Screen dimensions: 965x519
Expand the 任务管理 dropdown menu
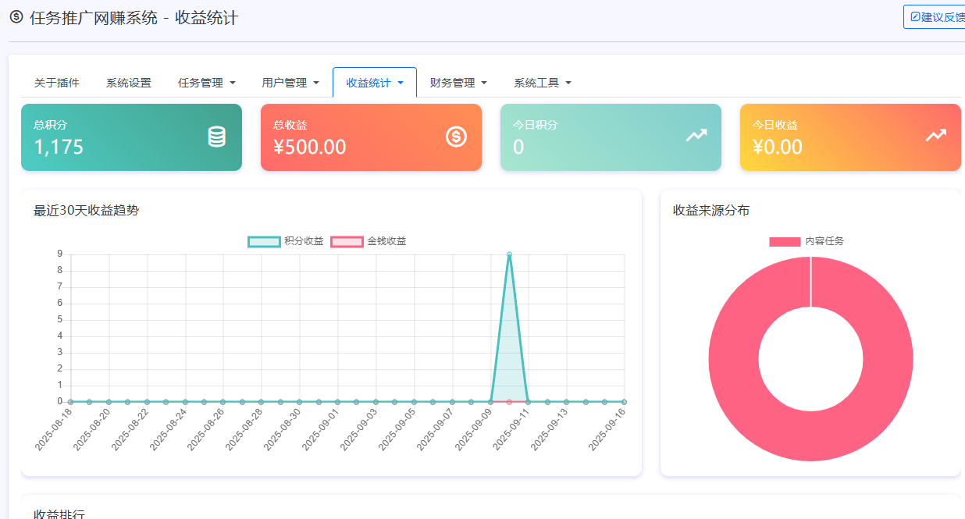pyautogui.click(x=206, y=81)
